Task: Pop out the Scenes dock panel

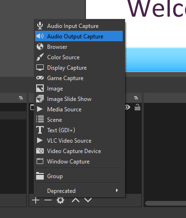Action: point(21,98)
